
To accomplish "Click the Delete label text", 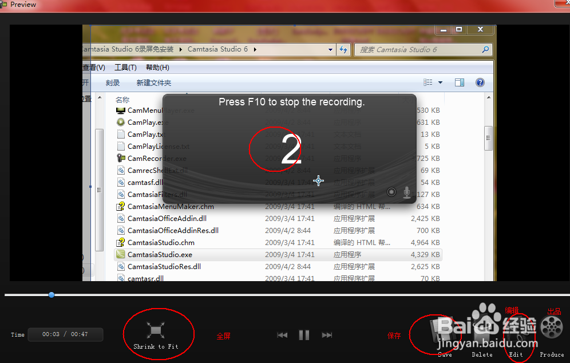I will coord(482,354).
